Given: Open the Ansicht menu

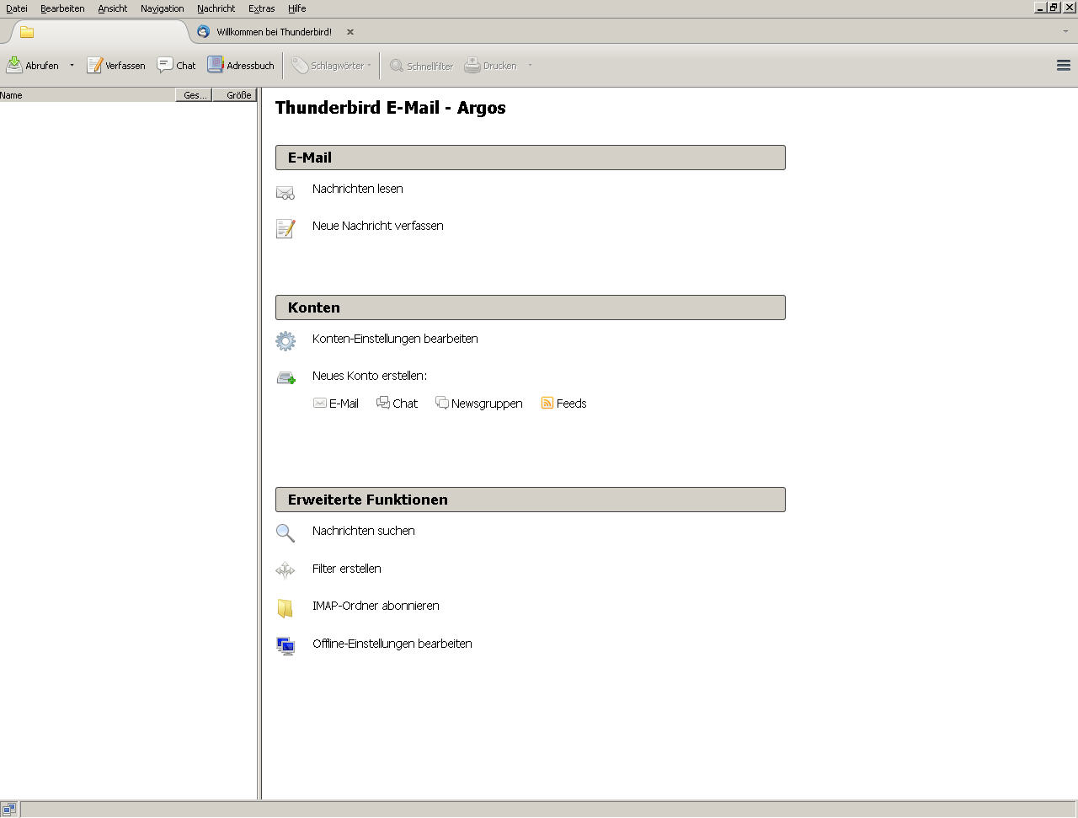Looking at the screenshot, I should point(113,8).
